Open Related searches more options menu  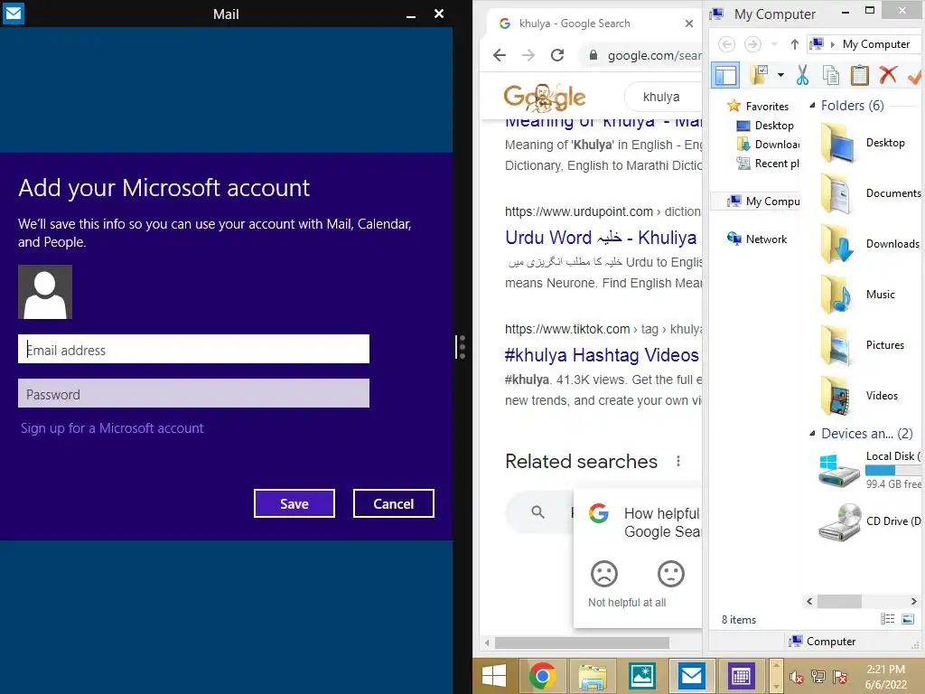[678, 461]
